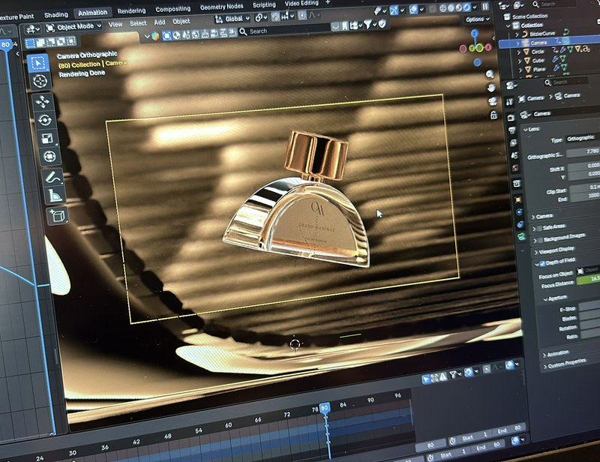Click the Shift X value field
The width and height of the screenshot is (600, 462).
[x=584, y=166]
